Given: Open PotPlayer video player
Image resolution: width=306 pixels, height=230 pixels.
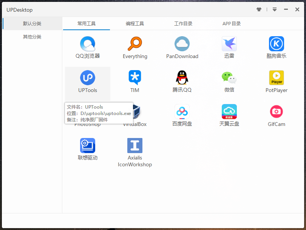Looking at the screenshot, I should (x=277, y=78).
